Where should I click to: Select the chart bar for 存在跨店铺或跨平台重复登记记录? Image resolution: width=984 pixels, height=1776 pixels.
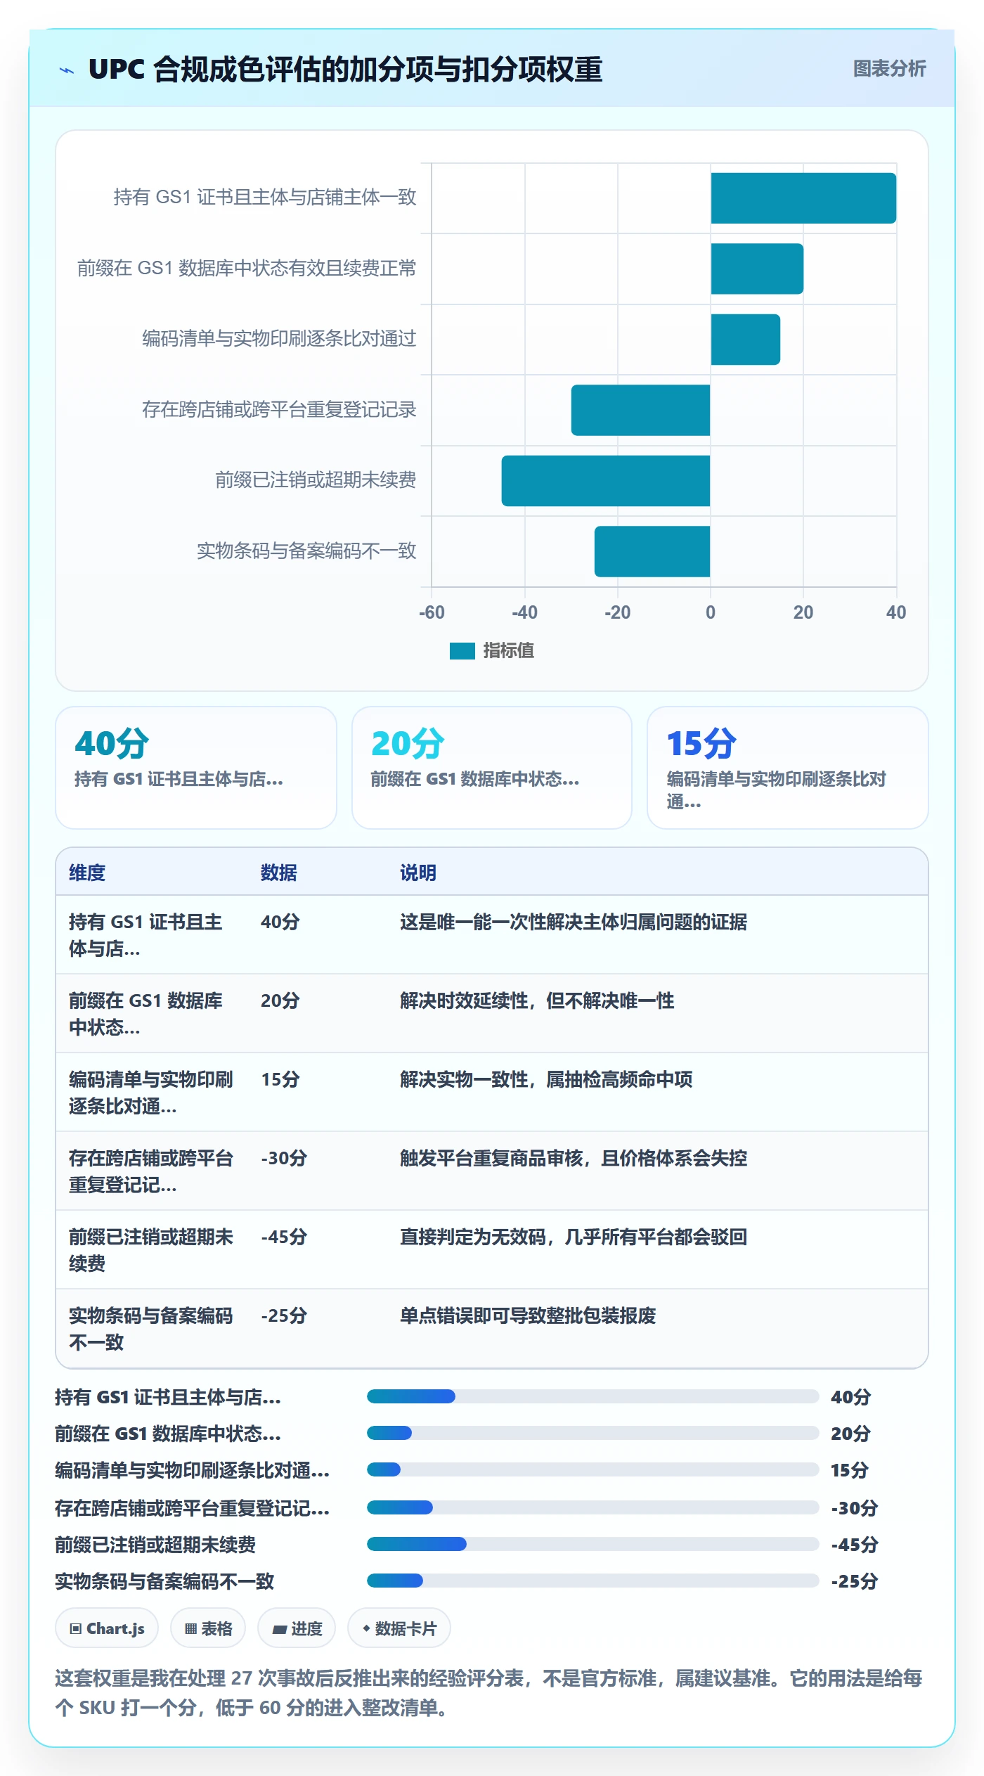coord(640,410)
